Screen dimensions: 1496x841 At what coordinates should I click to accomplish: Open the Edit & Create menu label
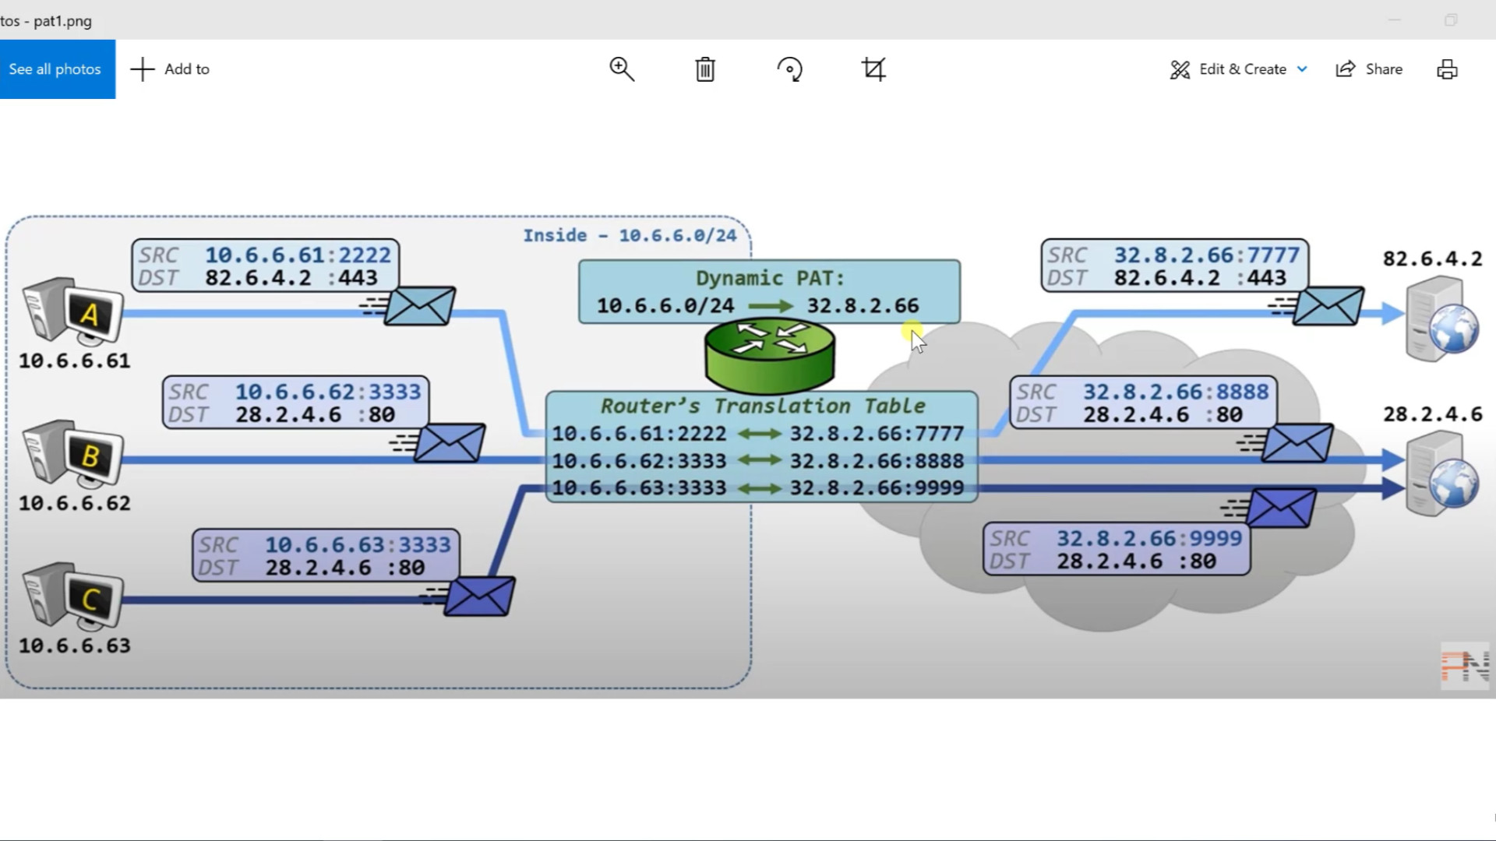point(1243,69)
